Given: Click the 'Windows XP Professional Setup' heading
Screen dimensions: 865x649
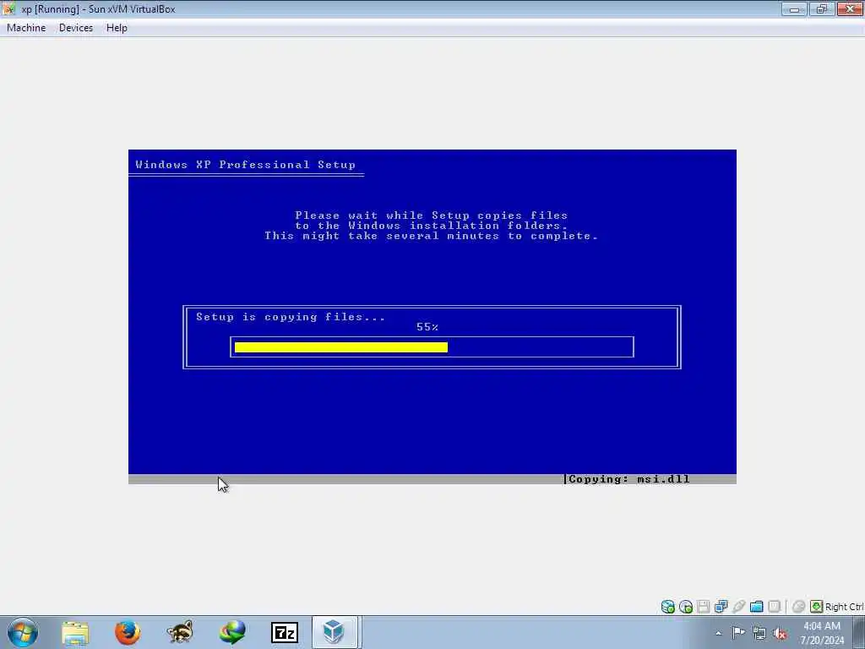Looking at the screenshot, I should tap(246, 165).
